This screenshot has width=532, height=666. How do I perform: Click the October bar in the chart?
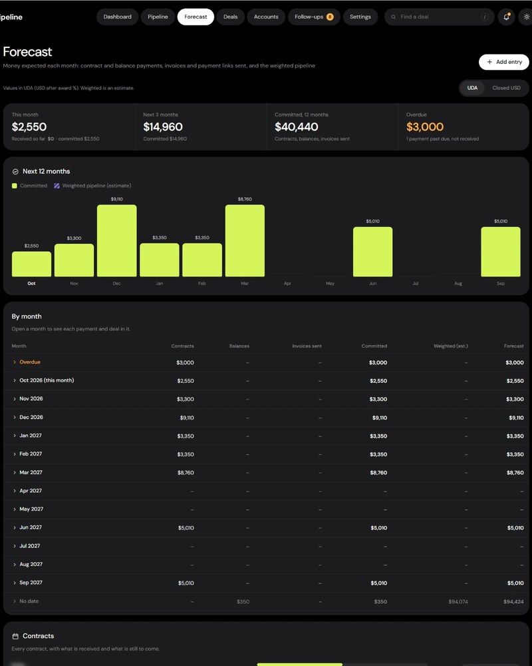(31, 264)
